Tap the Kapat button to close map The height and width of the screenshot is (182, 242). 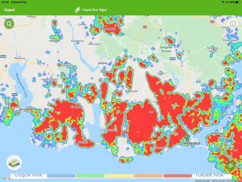point(10,10)
